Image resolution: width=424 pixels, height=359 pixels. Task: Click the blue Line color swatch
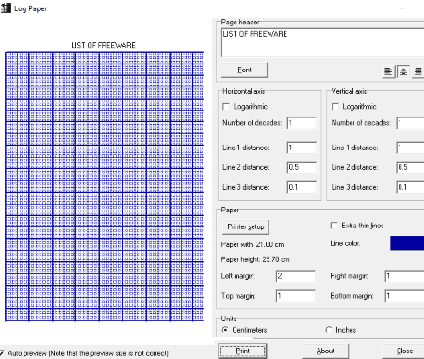tap(407, 243)
